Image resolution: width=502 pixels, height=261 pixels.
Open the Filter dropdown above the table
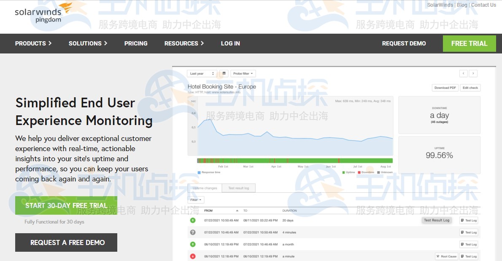point(196,200)
